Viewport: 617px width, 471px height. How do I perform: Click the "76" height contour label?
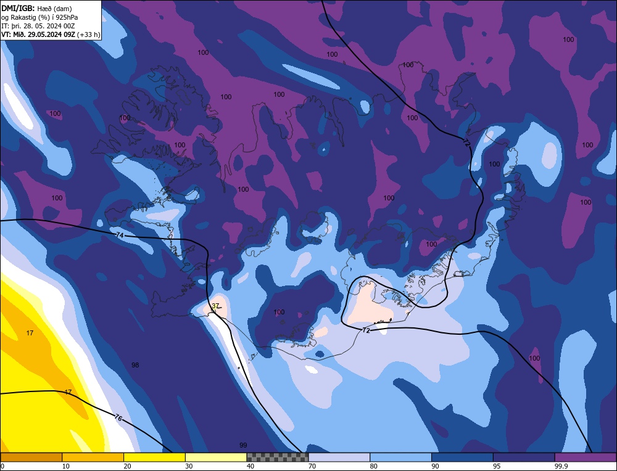pos(118,418)
